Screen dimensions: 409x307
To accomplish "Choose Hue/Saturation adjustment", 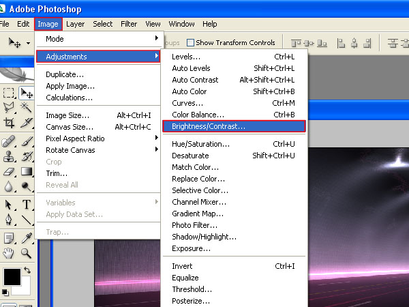I will [234, 144].
